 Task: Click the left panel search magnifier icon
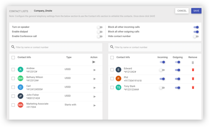coord(13,47)
